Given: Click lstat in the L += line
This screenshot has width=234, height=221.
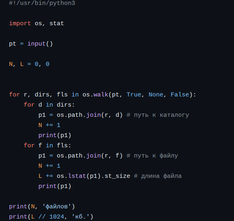Looking at the screenshot, I should coord(77,176).
